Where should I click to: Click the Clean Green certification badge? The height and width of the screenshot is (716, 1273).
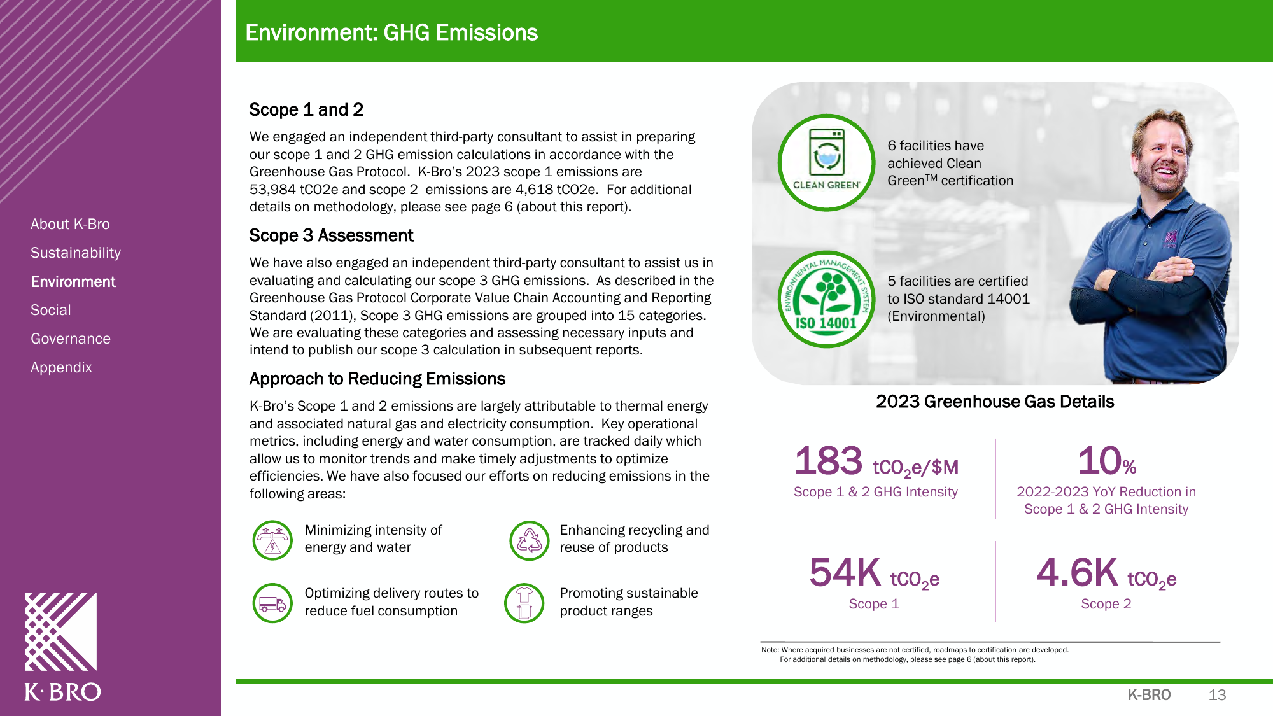(826, 163)
